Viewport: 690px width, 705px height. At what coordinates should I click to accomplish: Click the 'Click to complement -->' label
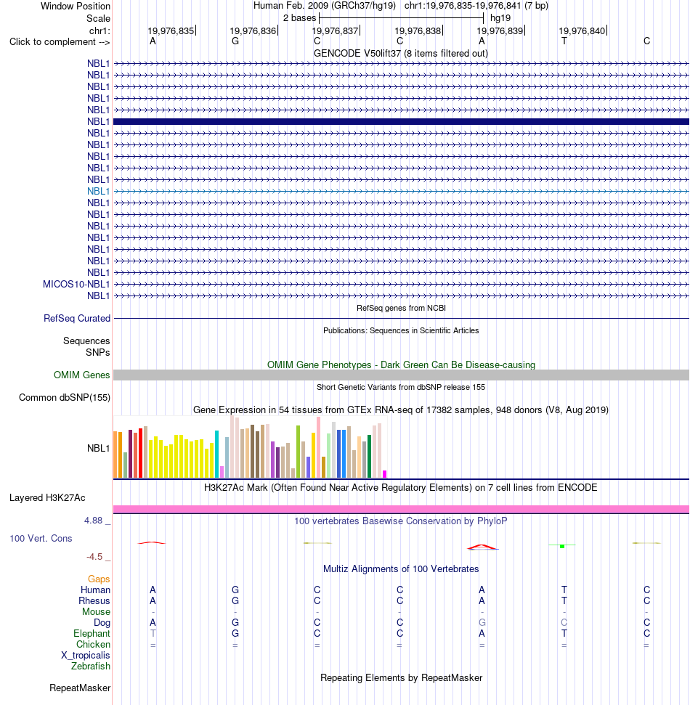pos(60,42)
